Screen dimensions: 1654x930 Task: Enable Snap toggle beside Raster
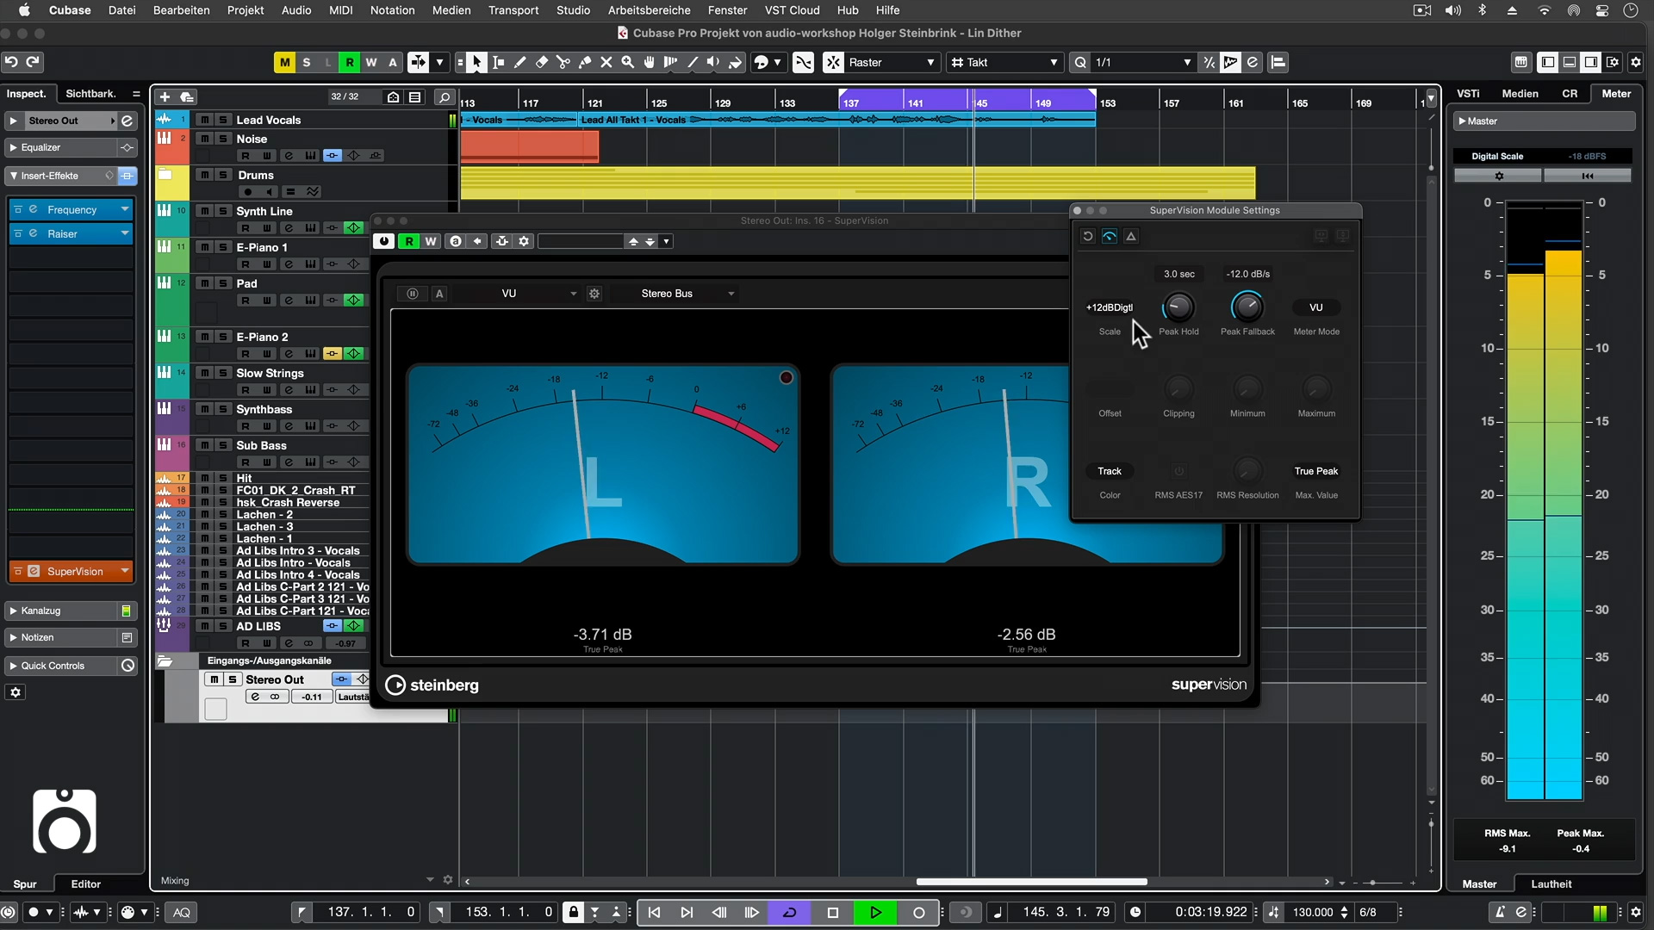[833, 62]
